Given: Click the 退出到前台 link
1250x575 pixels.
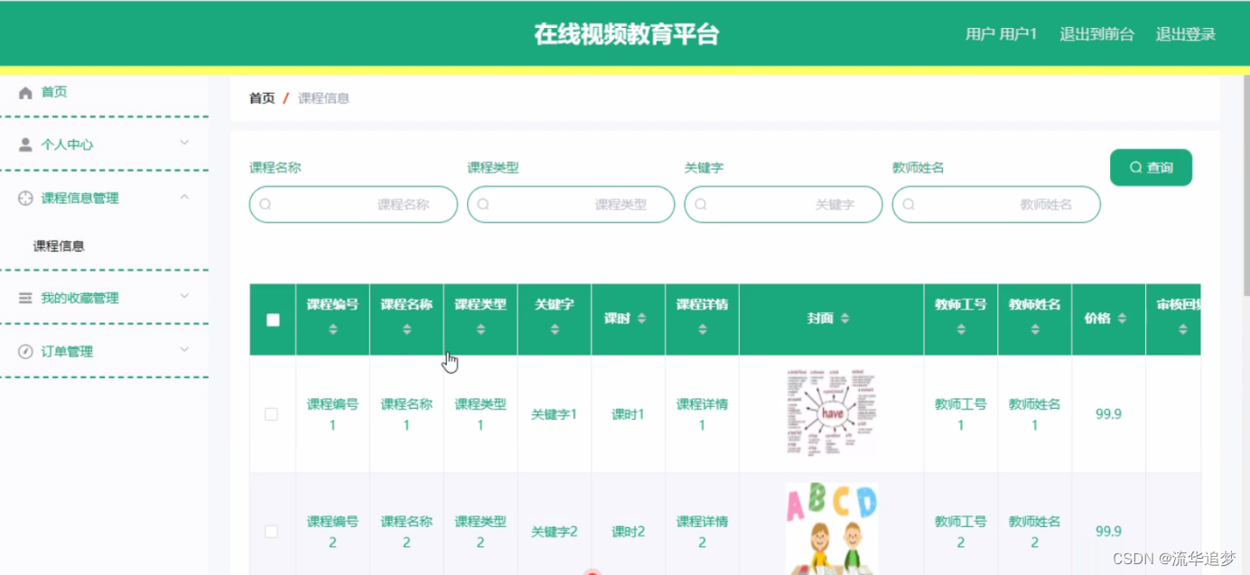Looking at the screenshot, I should (x=1096, y=34).
